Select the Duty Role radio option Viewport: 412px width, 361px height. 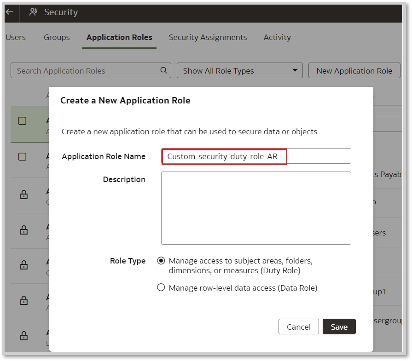click(161, 261)
